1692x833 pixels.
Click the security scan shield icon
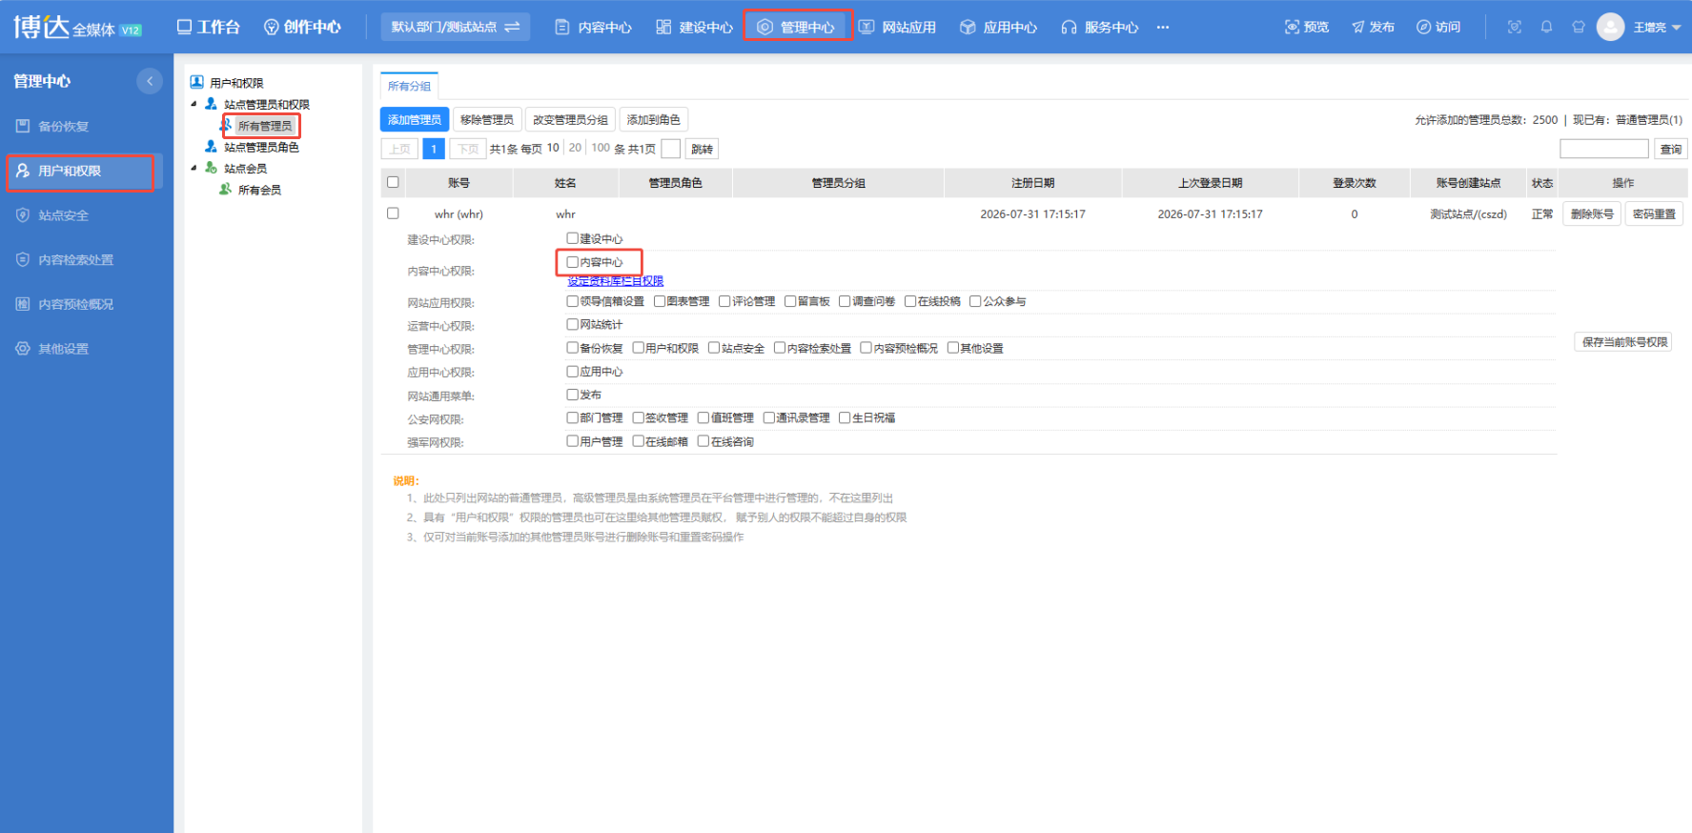(1514, 27)
